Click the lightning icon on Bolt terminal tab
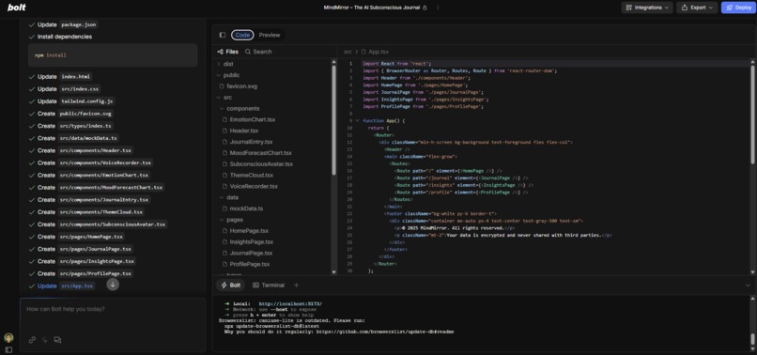 point(224,286)
